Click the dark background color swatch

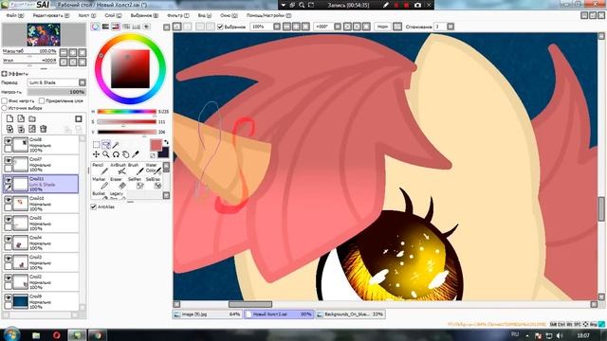click(x=164, y=153)
